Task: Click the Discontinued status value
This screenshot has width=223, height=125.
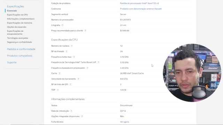Action: pos(126,106)
